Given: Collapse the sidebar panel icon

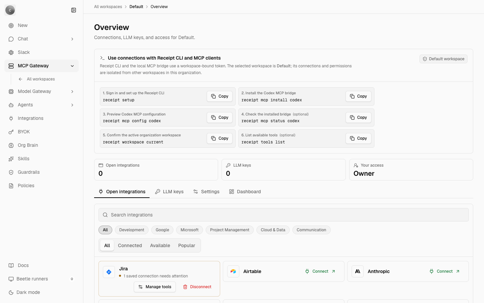Looking at the screenshot, I should click(74, 10).
